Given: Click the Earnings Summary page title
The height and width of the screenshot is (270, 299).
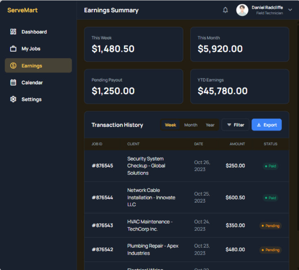Looking at the screenshot, I should click(x=111, y=10).
